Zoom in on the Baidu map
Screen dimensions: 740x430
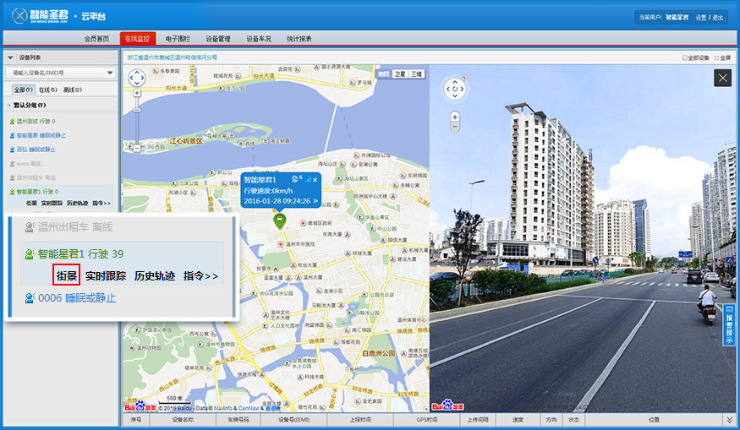(136, 94)
